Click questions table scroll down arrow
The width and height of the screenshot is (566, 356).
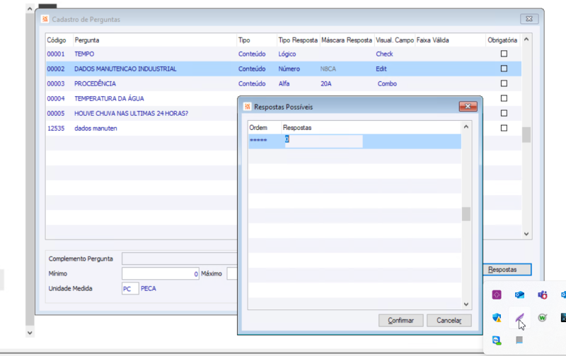pos(526,234)
